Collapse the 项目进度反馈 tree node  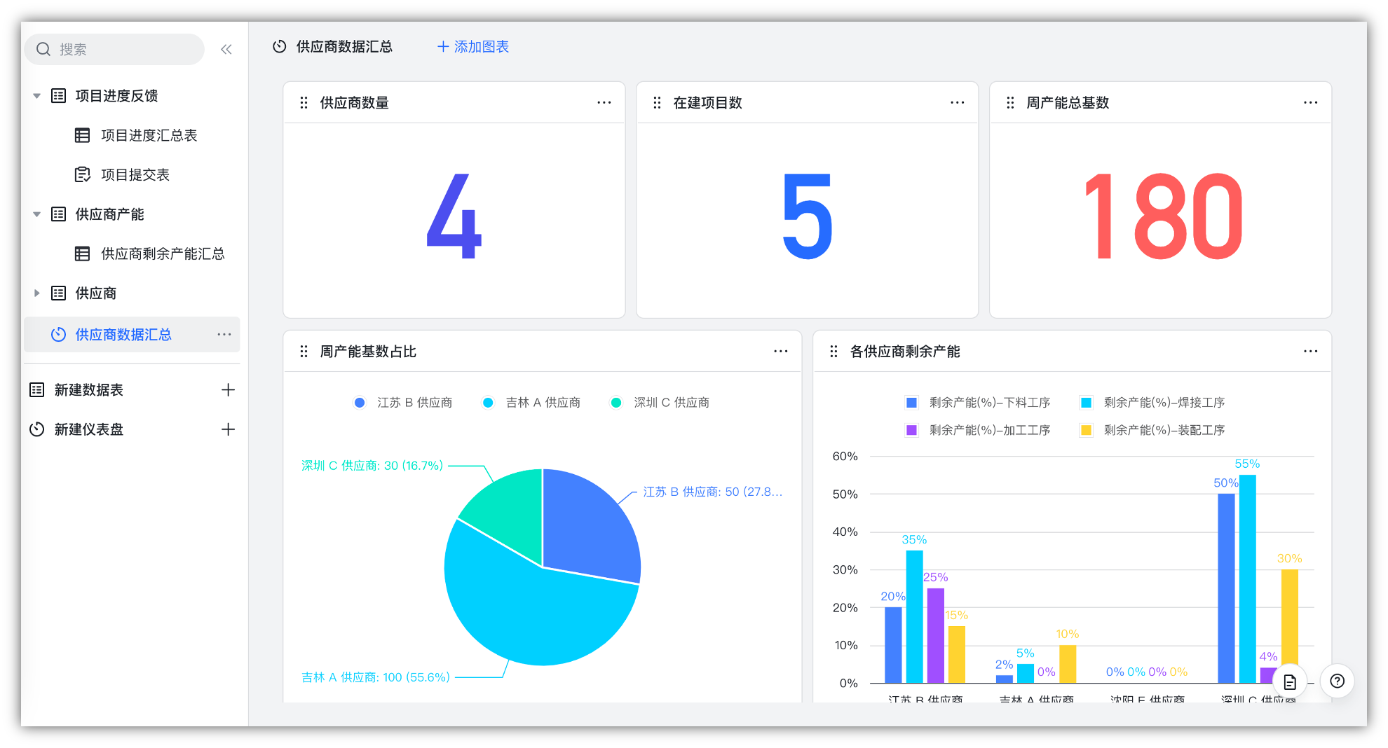[x=36, y=96]
